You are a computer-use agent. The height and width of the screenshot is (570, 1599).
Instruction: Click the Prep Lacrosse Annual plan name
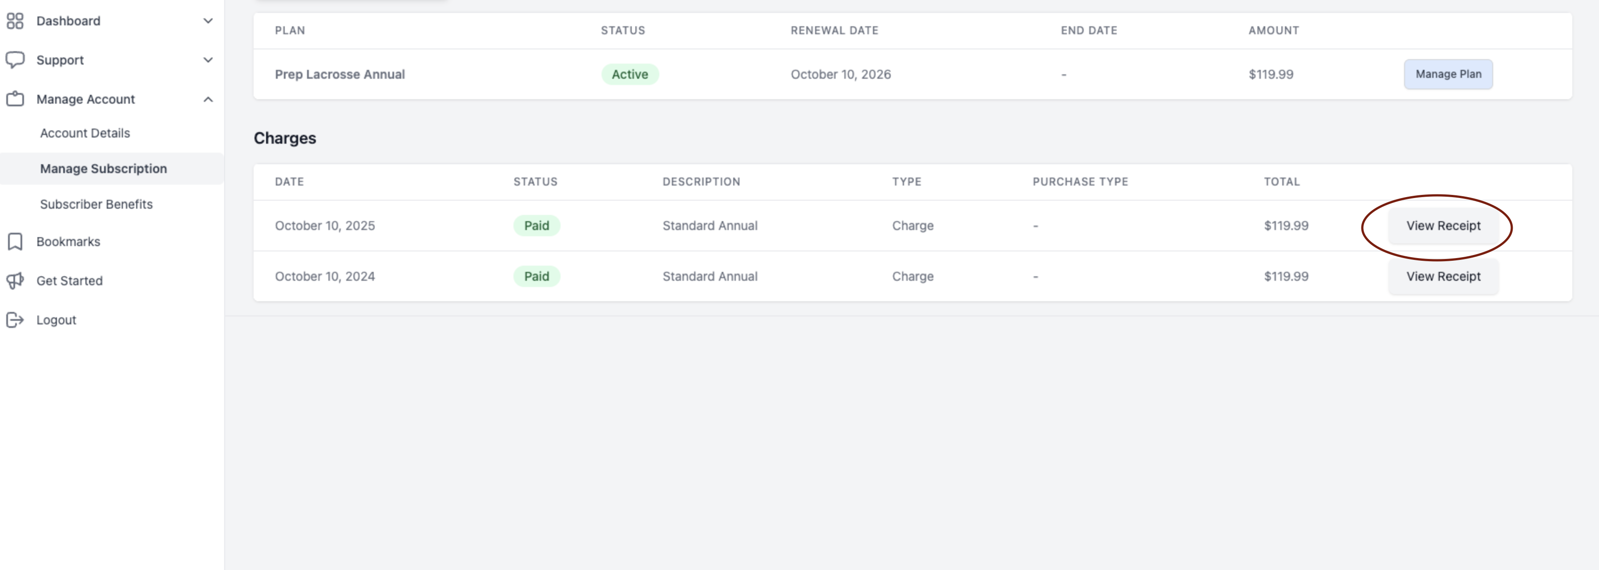pyautogui.click(x=339, y=74)
